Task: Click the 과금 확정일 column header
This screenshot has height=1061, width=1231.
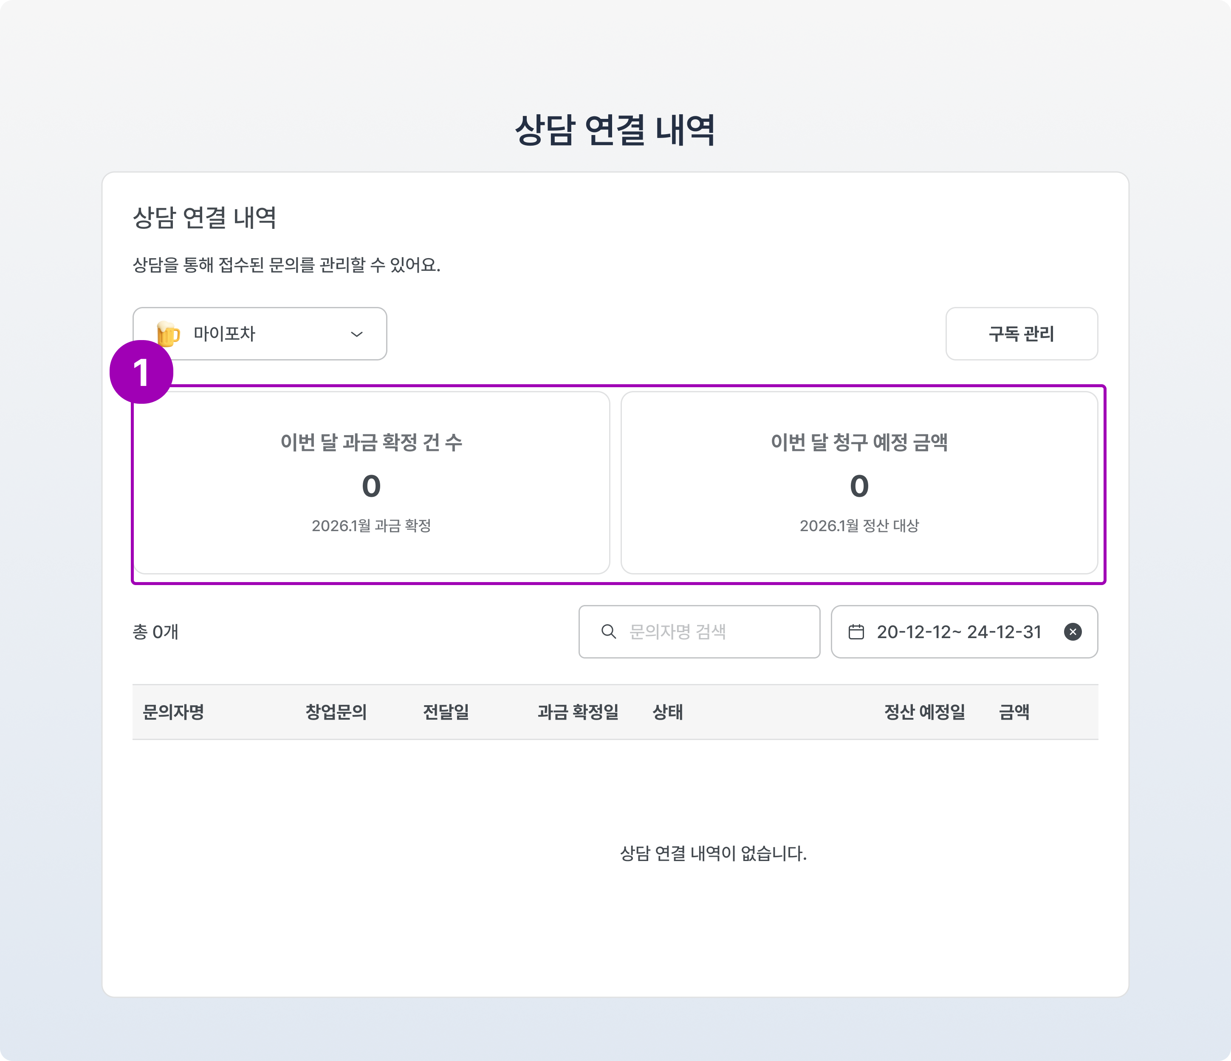Action: [x=577, y=712]
